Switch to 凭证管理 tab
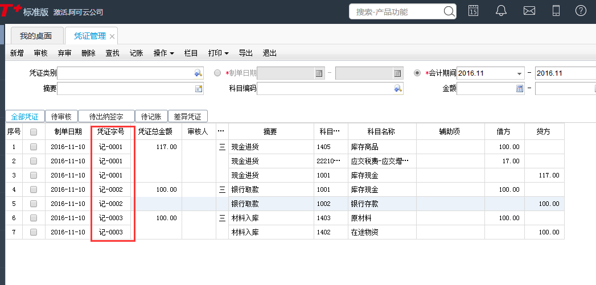This screenshot has width=596, height=285. 90,36
